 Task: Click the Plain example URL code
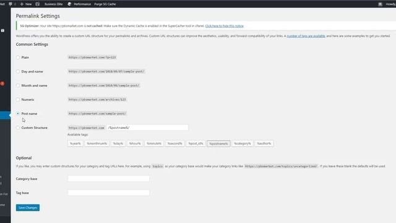(x=92, y=58)
